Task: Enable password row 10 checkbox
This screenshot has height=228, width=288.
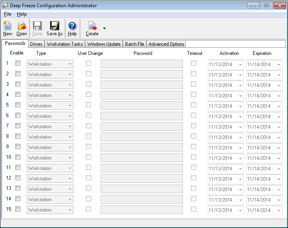Action: click(18, 157)
